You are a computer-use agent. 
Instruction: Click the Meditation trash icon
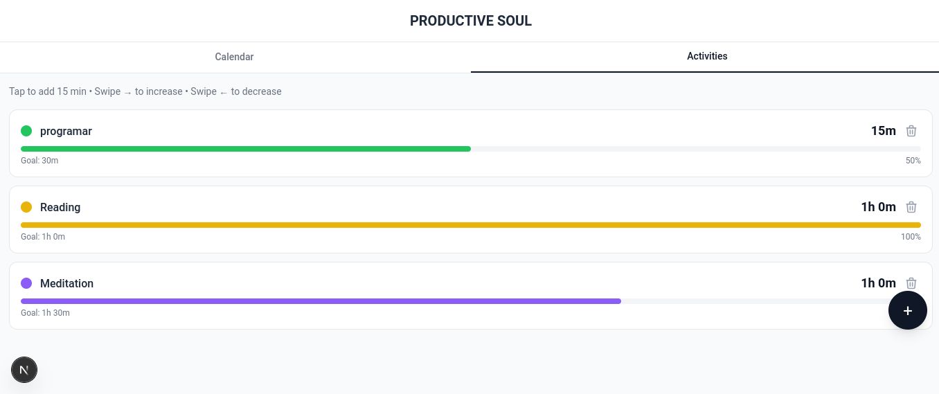pos(911,283)
